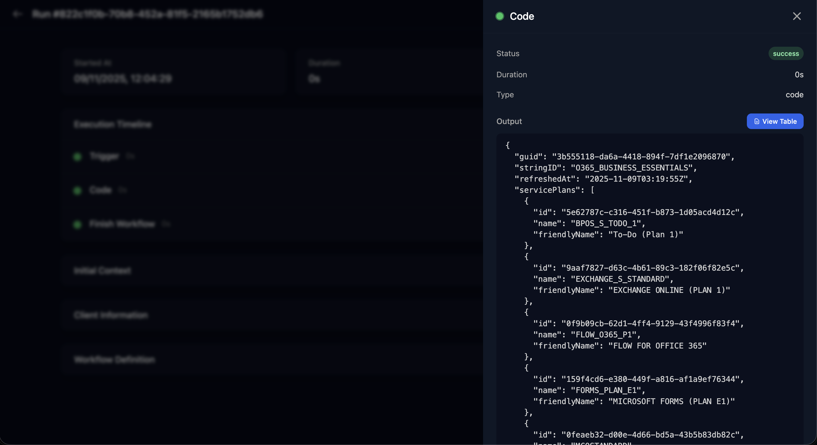Select the Trigger step in timeline

(x=104, y=156)
